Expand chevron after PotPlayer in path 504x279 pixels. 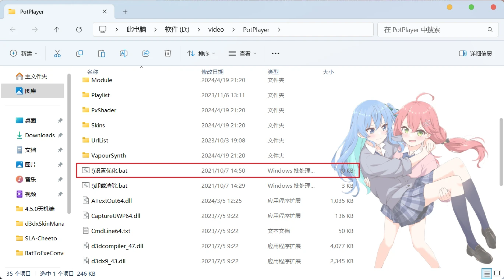[x=279, y=29]
